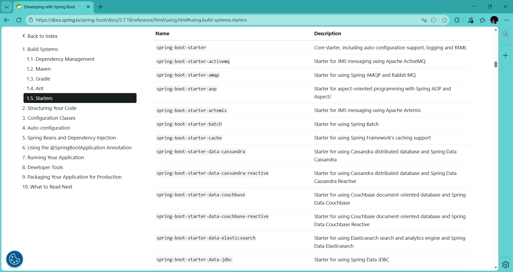Select the Developing with Spring Boot tab
513x272 pixels.
53,7
